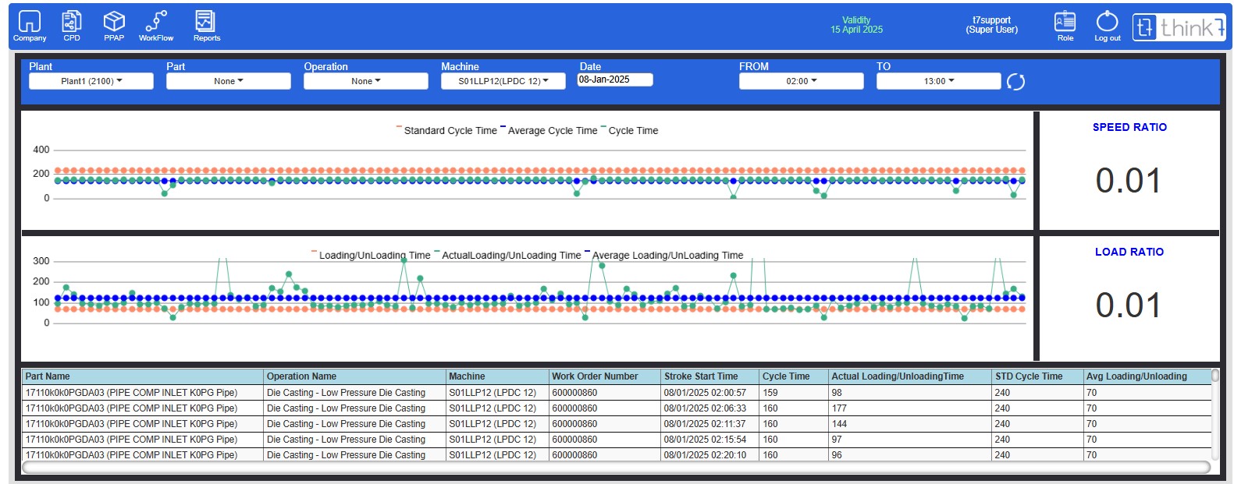Image resolution: width=1234 pixels, height=484 pixels.
Task: Click the actual loading value 97
Action: pyautogui.click(x=837, y=440)
